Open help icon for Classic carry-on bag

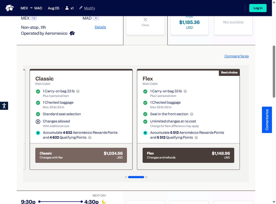click(78, 91)
